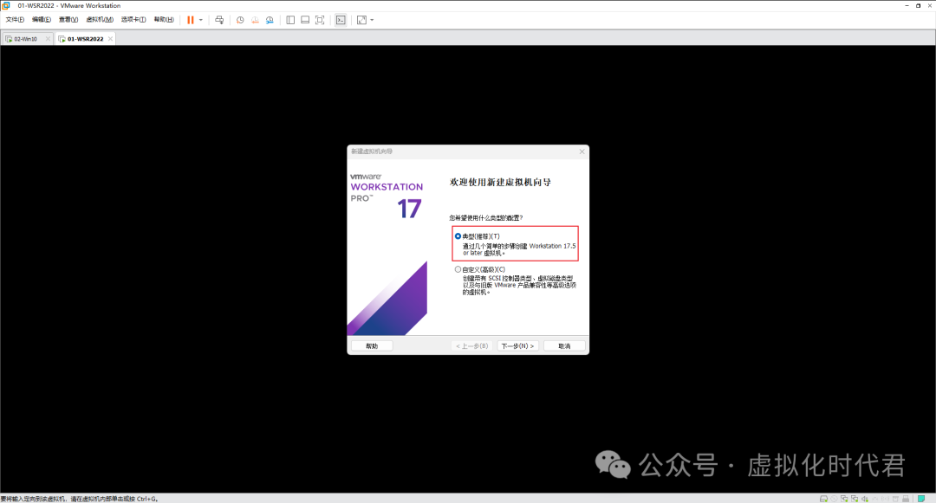
Task: Click the 下一步 button in the wizard
Action: [x=517, y=345]
